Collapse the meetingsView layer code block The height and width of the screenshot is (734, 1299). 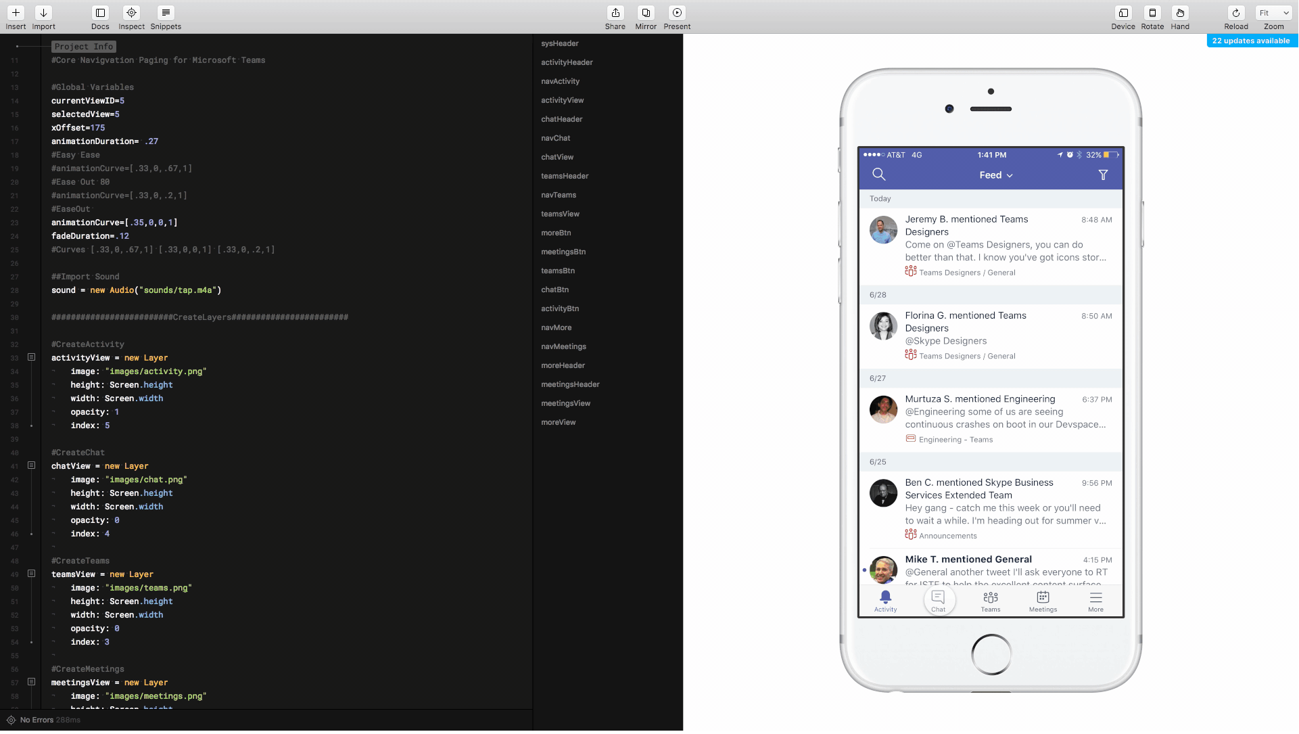tap(31, 682)
